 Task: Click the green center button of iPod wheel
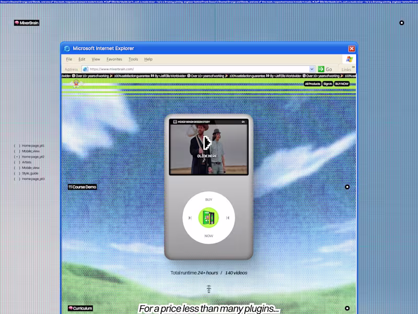click(208, 218)
